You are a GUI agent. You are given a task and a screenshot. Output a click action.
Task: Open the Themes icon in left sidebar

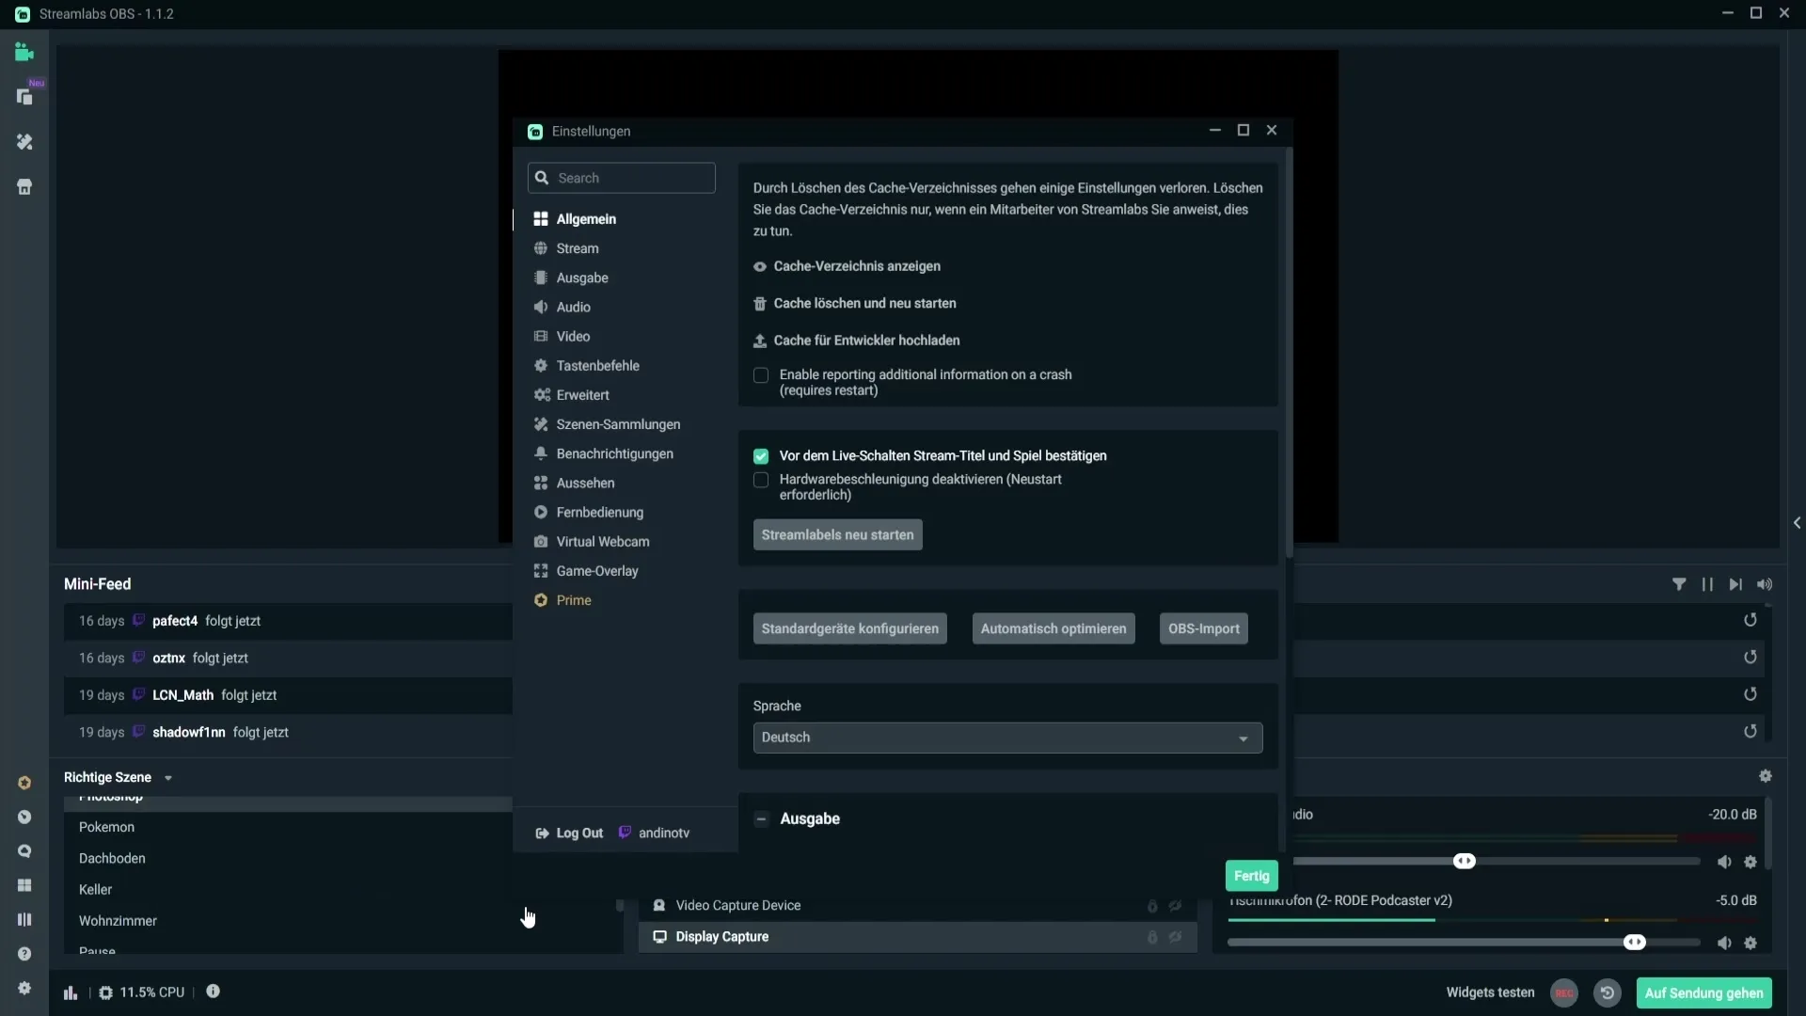(x=24, y=142)
